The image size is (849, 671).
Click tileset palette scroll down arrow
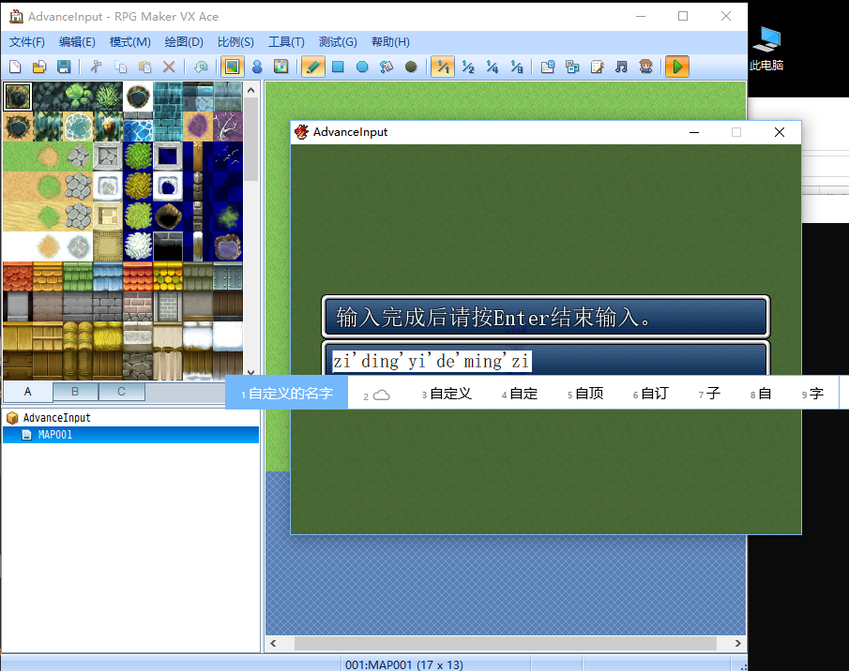point(250,372)
